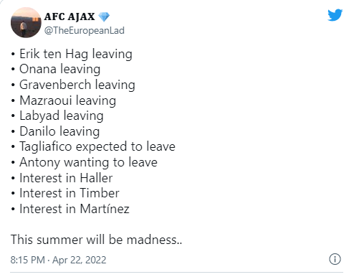Click the 'Interest in Timber' line
349x277 pixels.
pyautogui.click(x=70, y=193)
